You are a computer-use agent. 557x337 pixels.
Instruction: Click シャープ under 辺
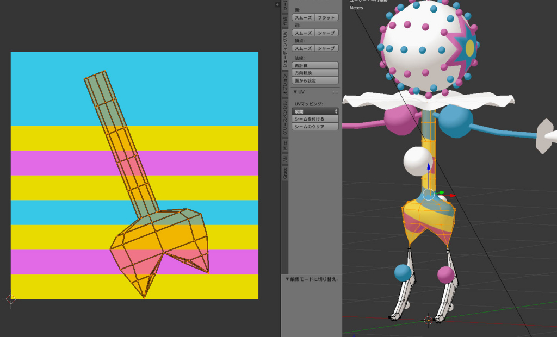coord(326,33)
